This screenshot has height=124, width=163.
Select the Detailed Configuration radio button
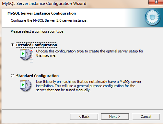13,45
